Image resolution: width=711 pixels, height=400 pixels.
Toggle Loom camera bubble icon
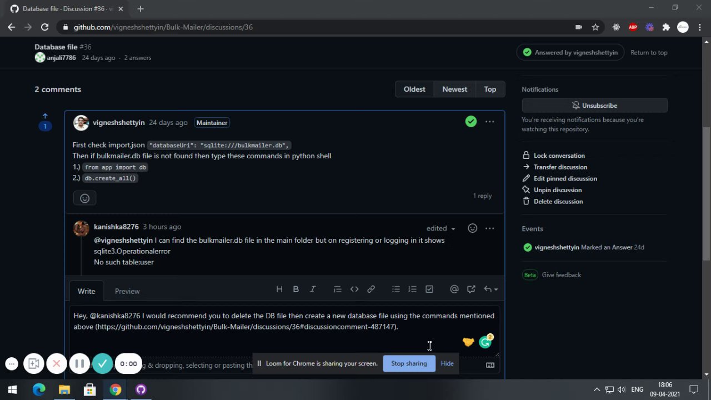click(33, 364)
